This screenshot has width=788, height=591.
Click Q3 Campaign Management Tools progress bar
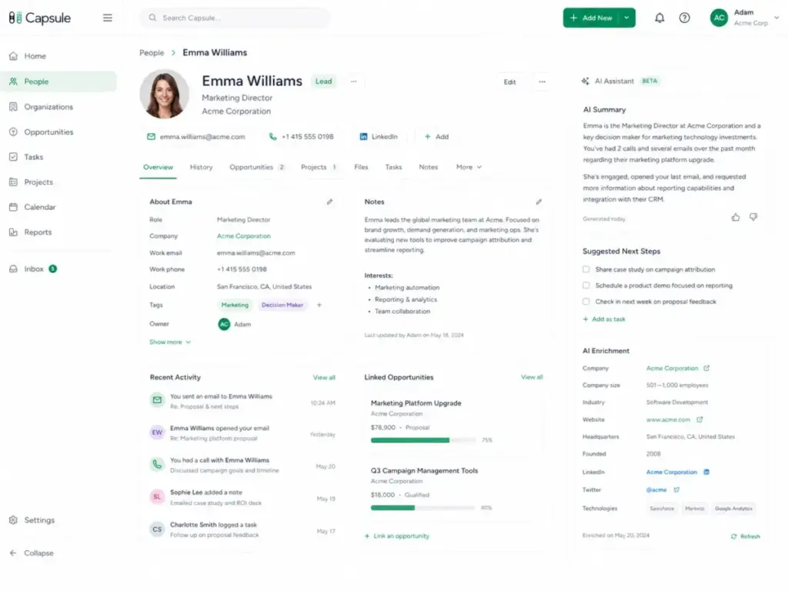click(423, 508)
